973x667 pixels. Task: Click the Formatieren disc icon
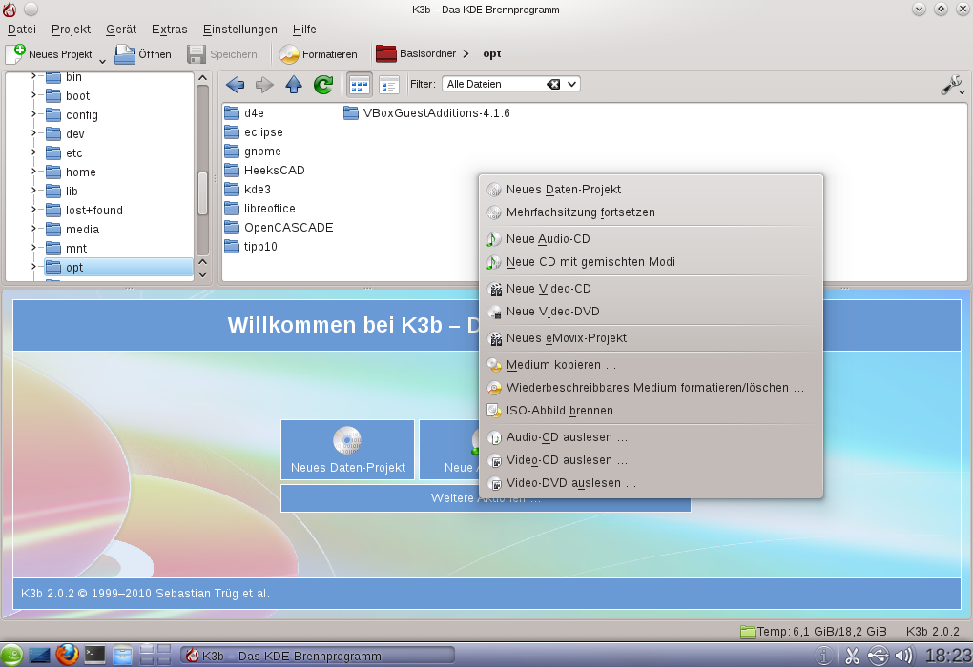coord(289,54)
